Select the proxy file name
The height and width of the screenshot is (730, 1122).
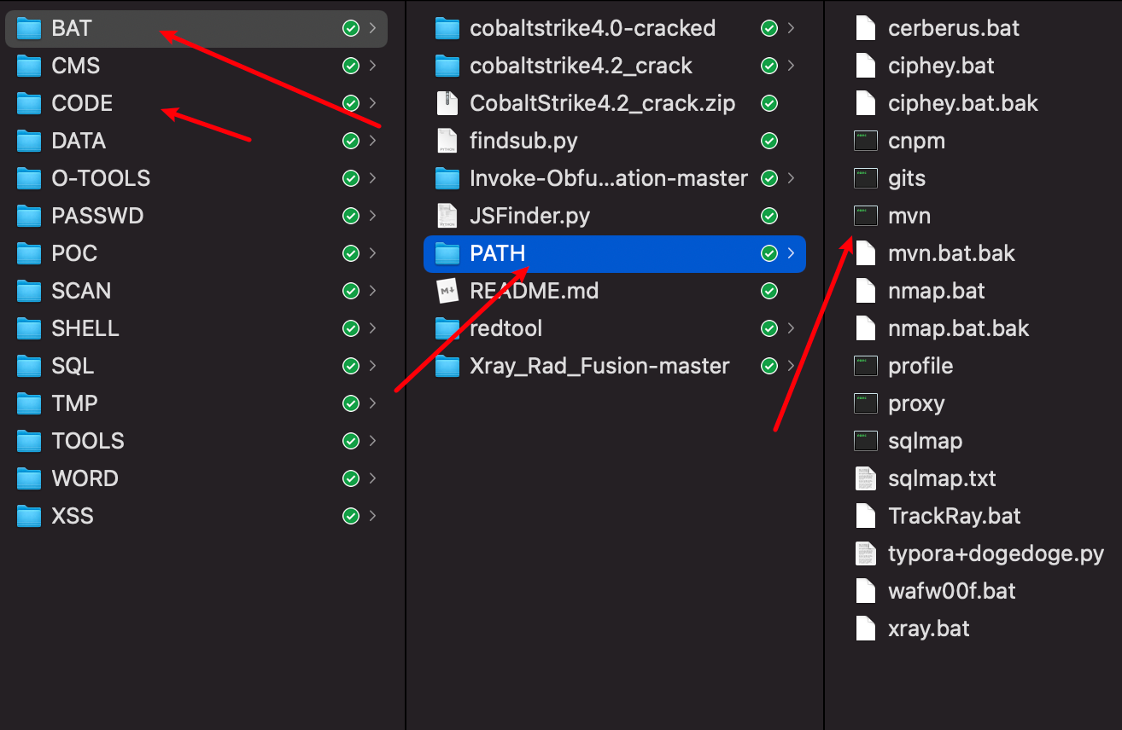916,404
